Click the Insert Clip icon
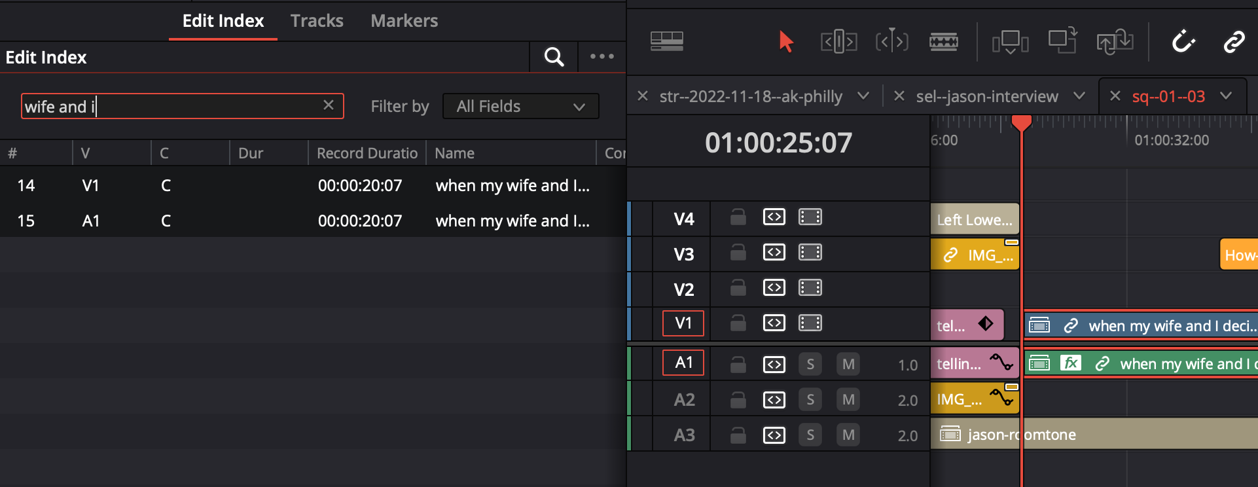Viewport: 1258px width, 487px height. 1010,41
